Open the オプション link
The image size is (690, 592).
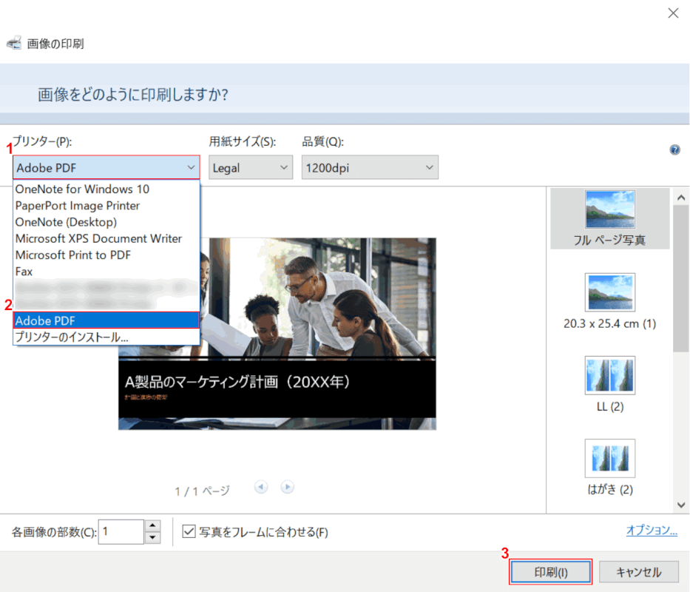(652, 530)
